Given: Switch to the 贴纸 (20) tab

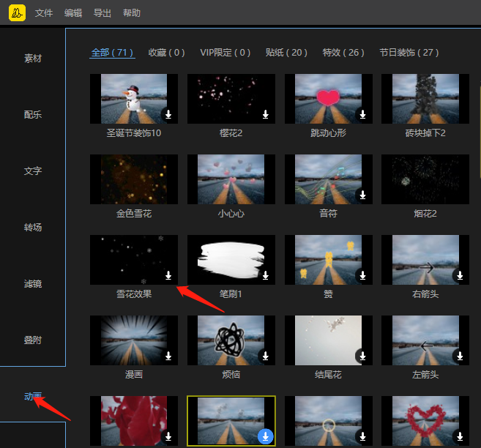Looking at the screenshot, I should pyautogui.click(x=286, y=53).
